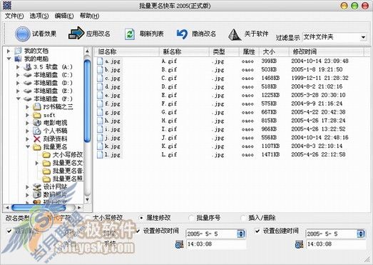Click the clock icon beside 设置修改时间 time

(179, 244)
